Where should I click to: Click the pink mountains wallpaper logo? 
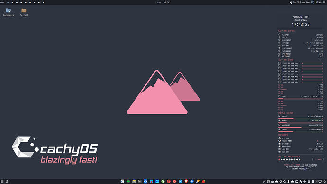[163, 92]
